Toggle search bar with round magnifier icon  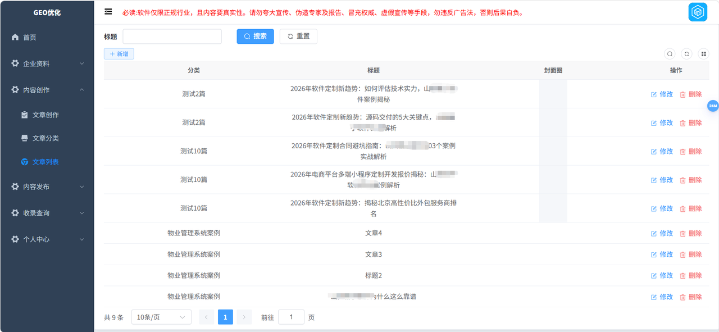(x=670, y=54)
